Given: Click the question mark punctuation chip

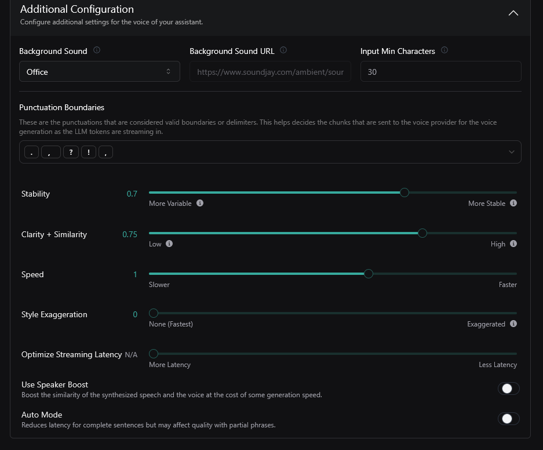Looking at the screenshot, I should [71, 152].
